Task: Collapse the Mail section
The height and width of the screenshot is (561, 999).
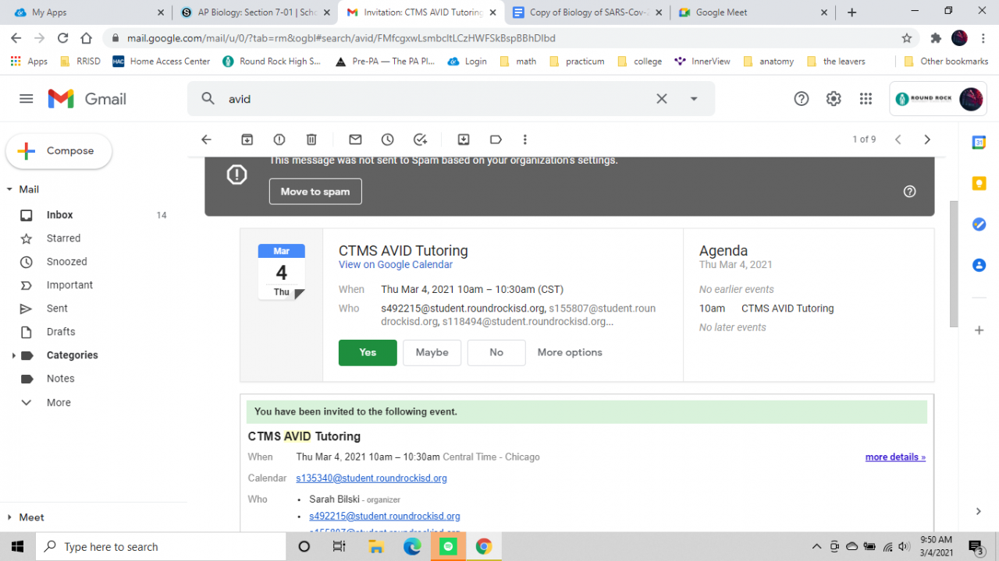Action: pos(9,189)
